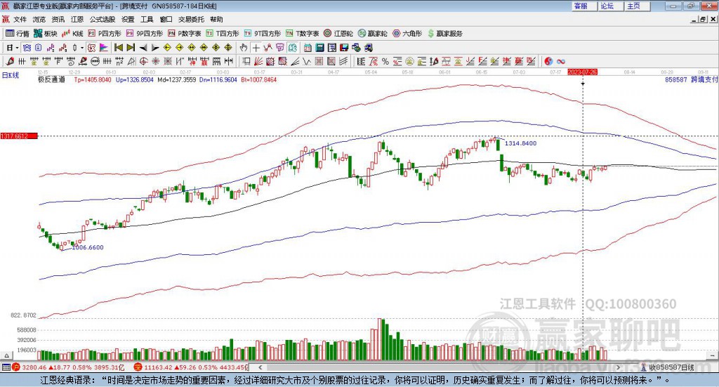Toggle the hand pan tool

(243, 48)
